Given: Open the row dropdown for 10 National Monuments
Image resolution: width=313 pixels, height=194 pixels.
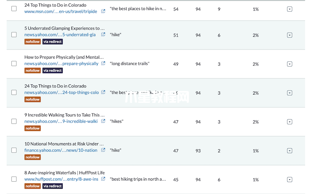Looking at the screenshot, I should (x=290, y=151).
